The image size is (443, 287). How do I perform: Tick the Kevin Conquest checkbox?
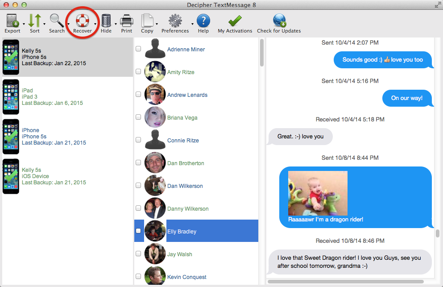point(138,276)
